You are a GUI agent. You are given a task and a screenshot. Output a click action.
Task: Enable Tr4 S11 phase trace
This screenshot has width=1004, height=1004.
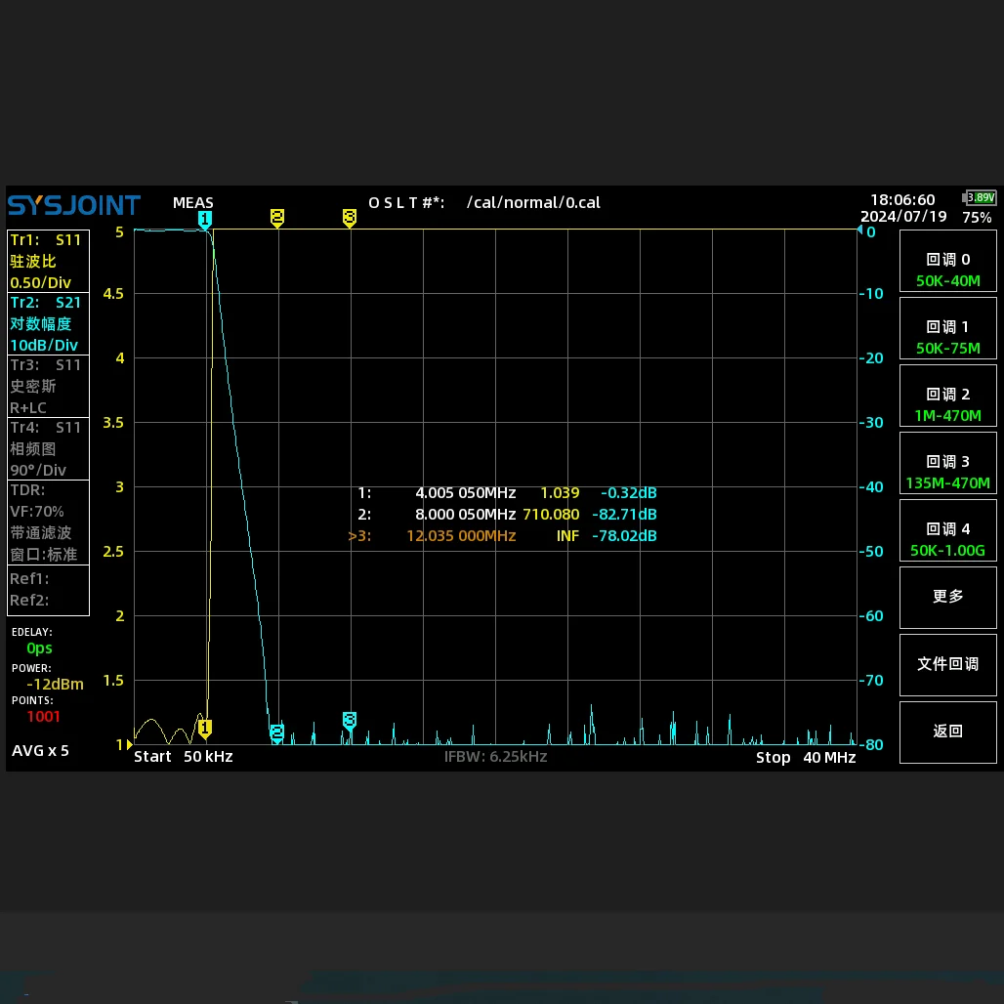(48, 448)
